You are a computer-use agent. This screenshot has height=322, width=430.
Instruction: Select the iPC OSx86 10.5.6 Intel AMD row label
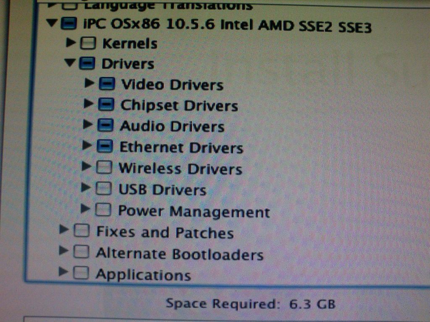[x=227, y=25]
